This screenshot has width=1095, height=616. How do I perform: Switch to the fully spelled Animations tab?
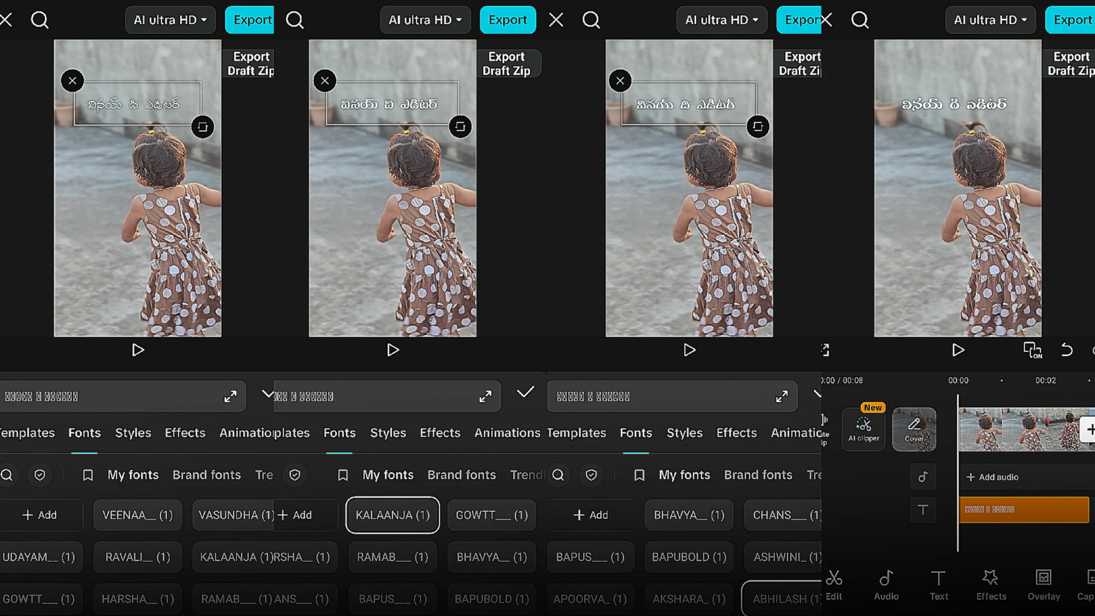click(507, 433)
